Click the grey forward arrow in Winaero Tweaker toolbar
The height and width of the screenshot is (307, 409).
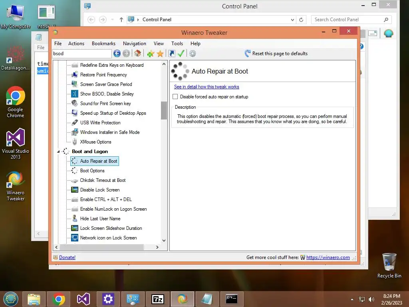pos(126,54)
